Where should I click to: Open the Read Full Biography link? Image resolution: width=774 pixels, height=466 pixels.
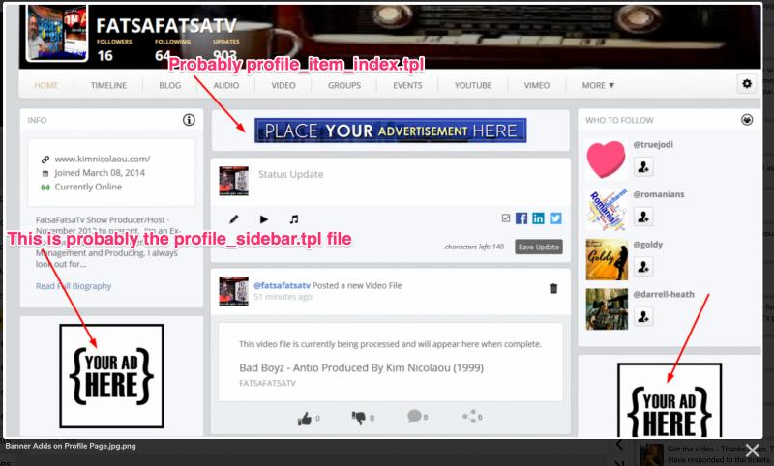[x=74, y=286]
